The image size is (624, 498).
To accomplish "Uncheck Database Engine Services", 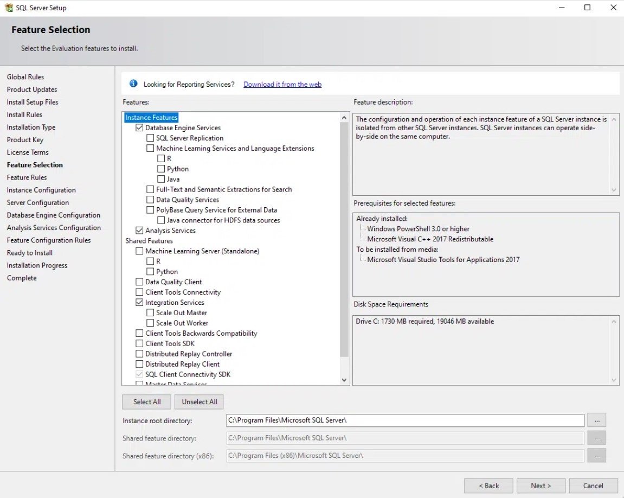I will (x=139, y=128).
